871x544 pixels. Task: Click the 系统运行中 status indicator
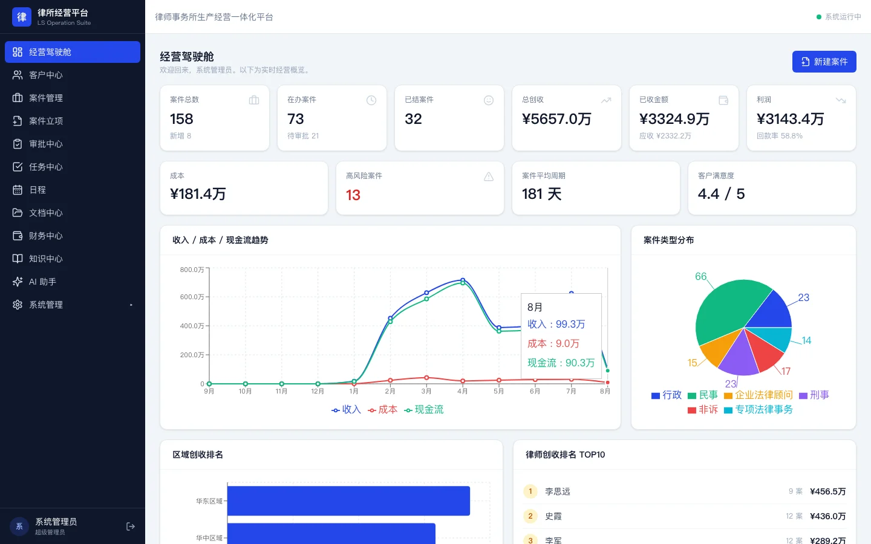[x=839, y=17]
